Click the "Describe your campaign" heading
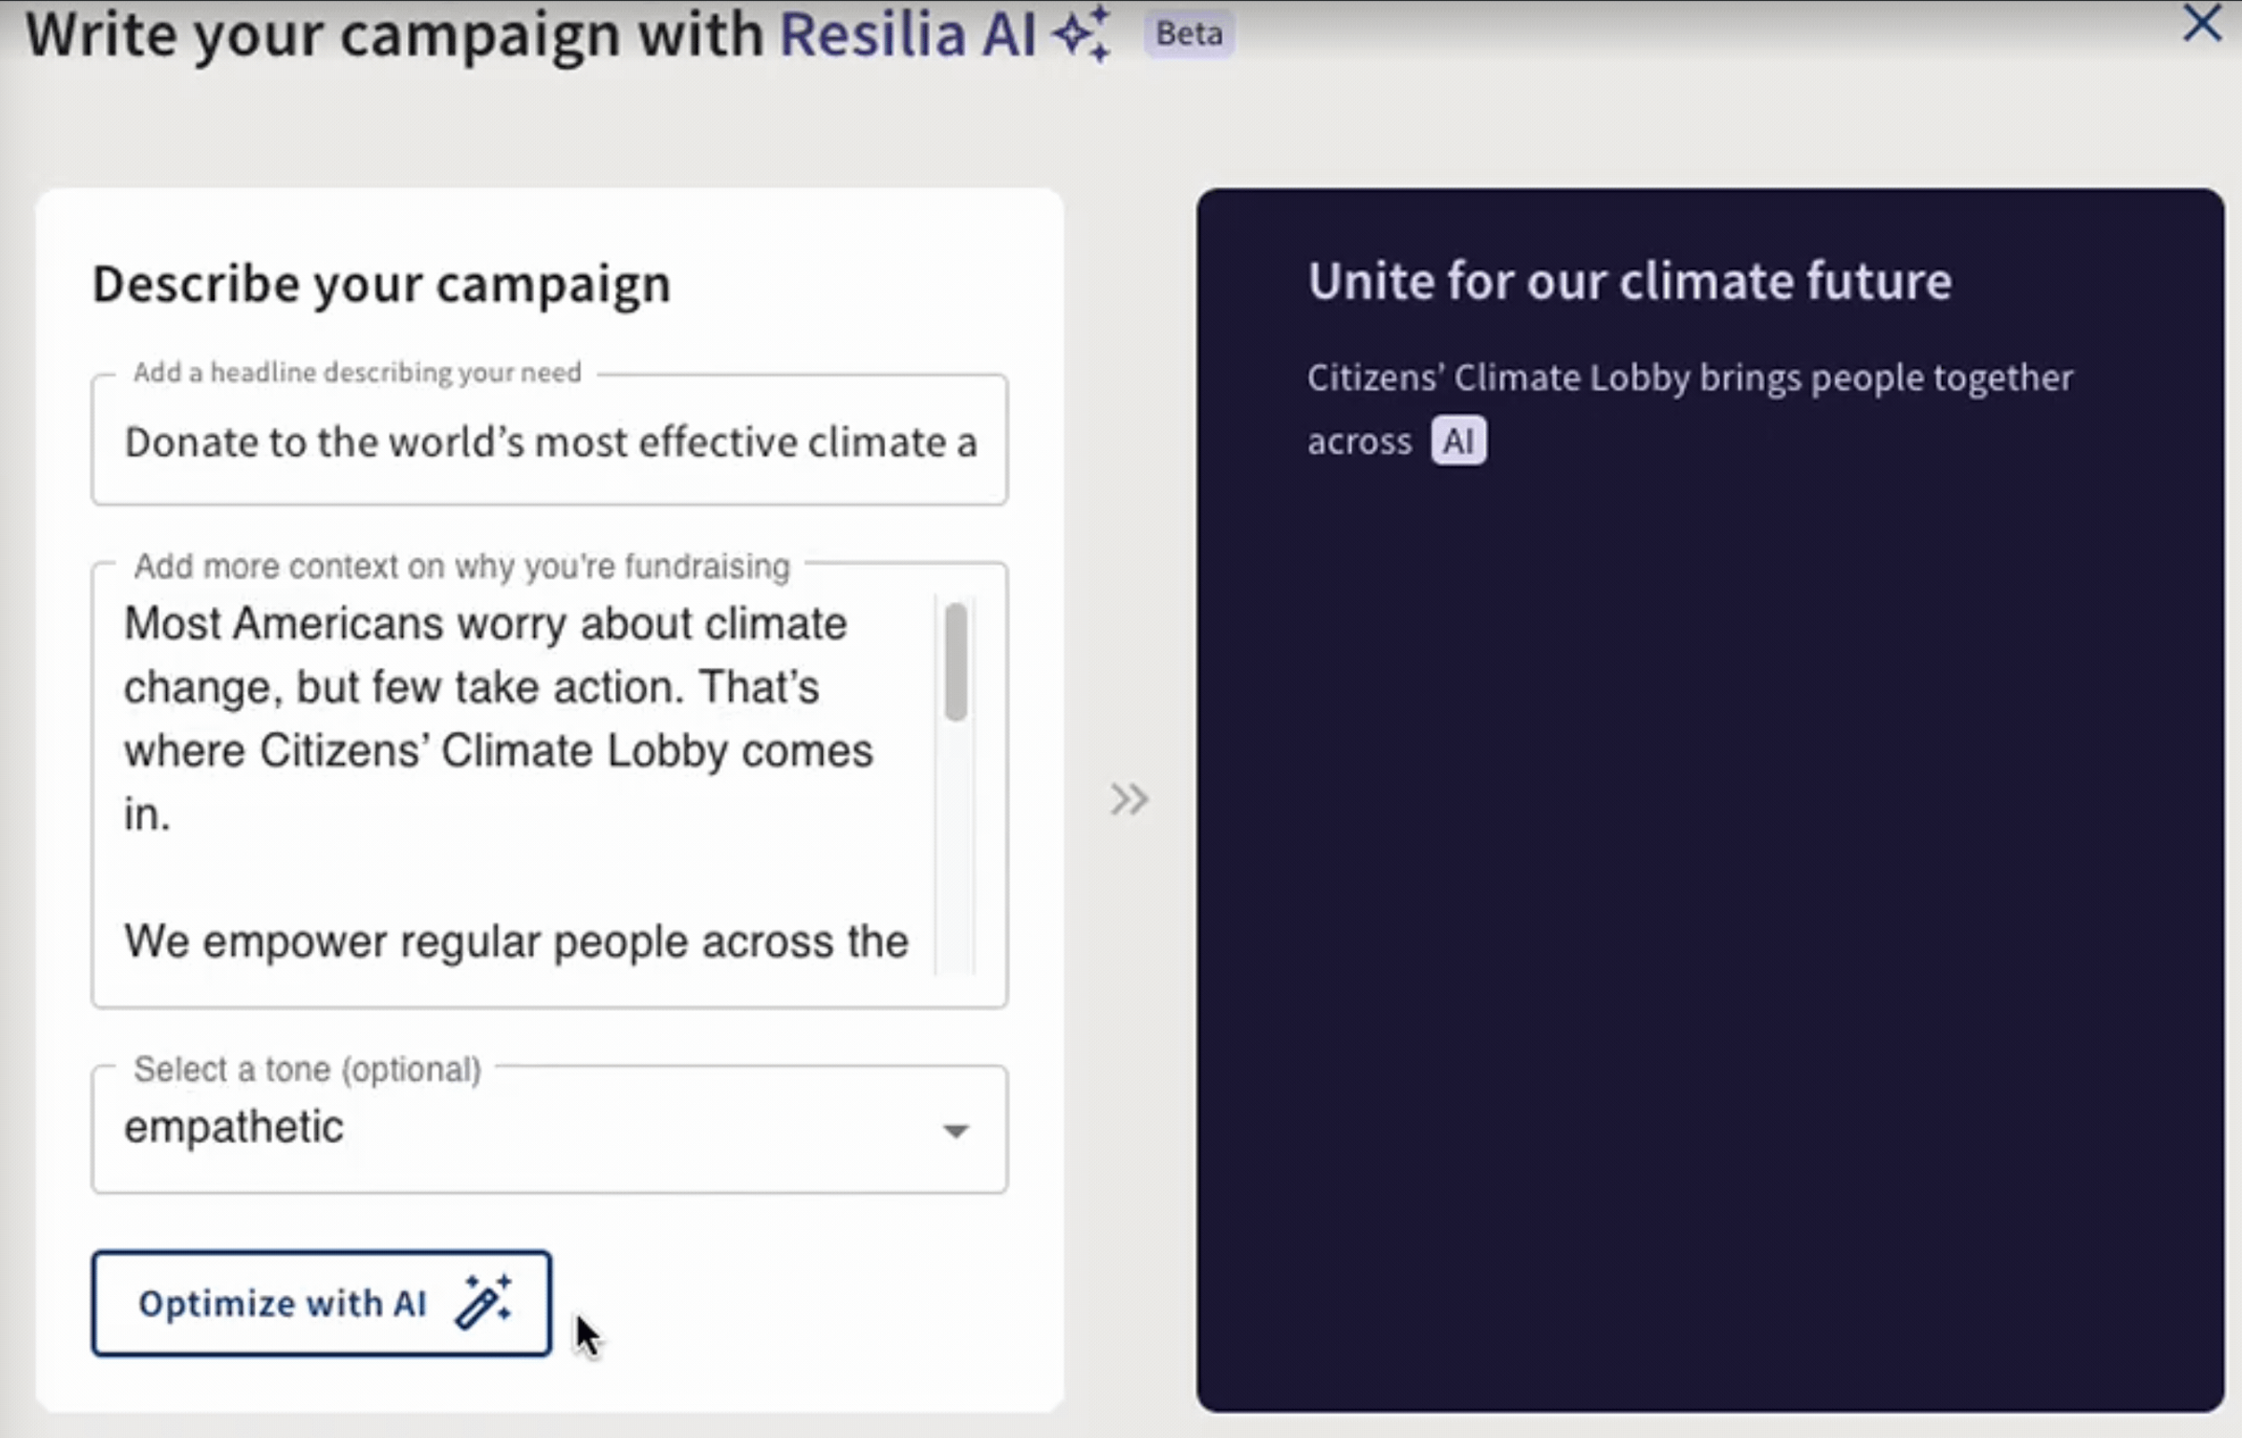The height and width of the screenshot is (1438, 2242). [382, 283]
